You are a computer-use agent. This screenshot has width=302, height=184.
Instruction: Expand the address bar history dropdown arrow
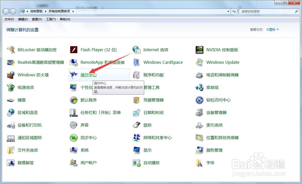tap(228, 11)
